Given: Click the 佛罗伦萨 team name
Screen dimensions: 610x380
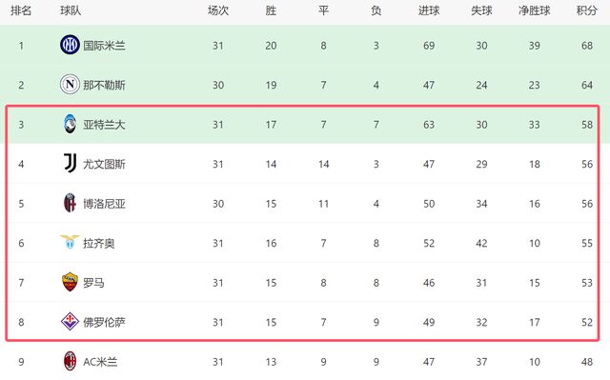Looking at the screenshot, I should pyautogui.click(x=104, y=322).
